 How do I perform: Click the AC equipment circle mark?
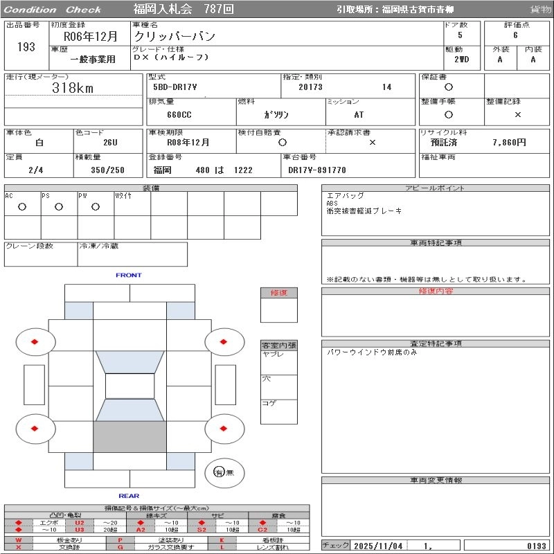[22, 206]
